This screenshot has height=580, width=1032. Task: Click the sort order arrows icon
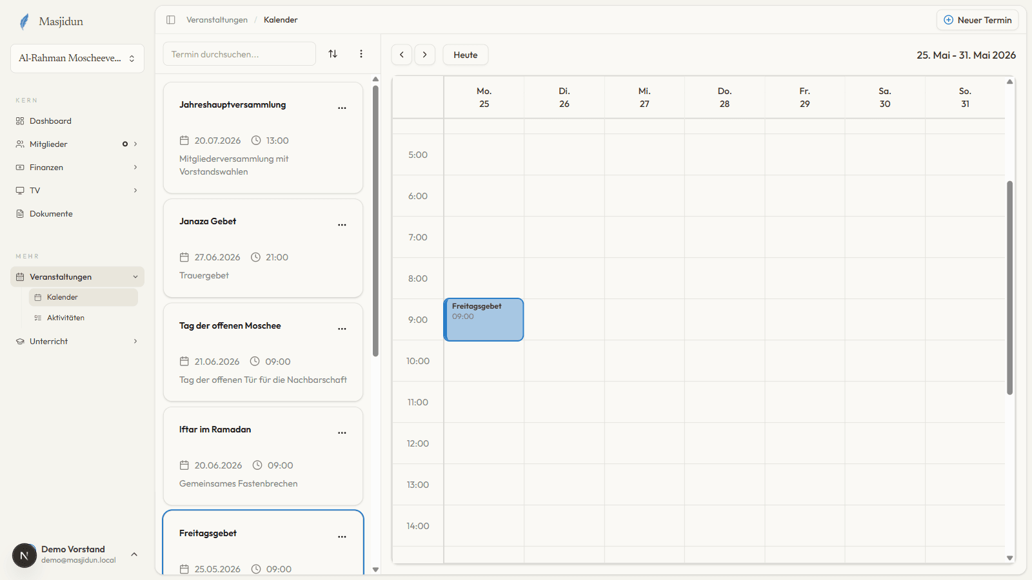click(x=333, y=54)
